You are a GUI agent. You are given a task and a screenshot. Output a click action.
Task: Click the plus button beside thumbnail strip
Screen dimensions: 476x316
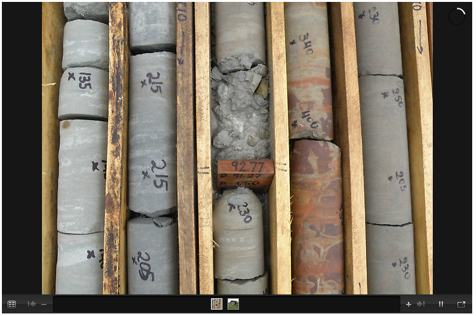(x=408, y=304)
